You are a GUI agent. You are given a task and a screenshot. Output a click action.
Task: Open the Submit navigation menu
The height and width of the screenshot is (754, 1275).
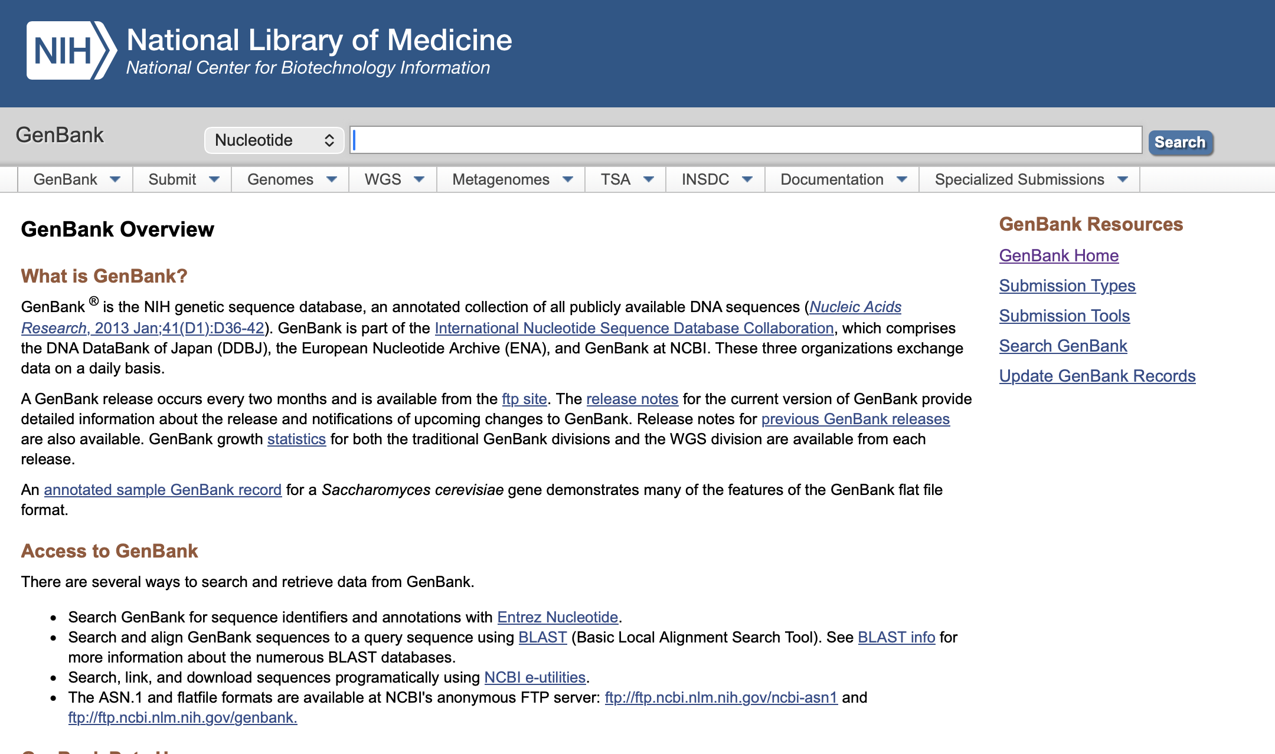[172, 179]
